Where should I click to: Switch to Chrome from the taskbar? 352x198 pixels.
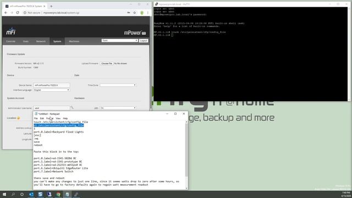click(58, 194)
